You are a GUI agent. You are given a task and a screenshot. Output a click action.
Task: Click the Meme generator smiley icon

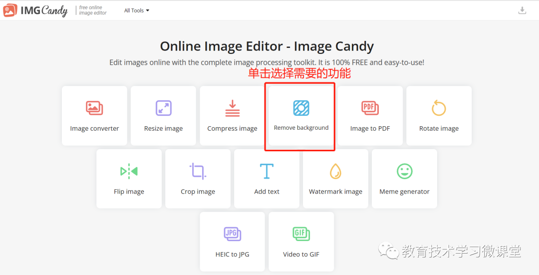405,171
